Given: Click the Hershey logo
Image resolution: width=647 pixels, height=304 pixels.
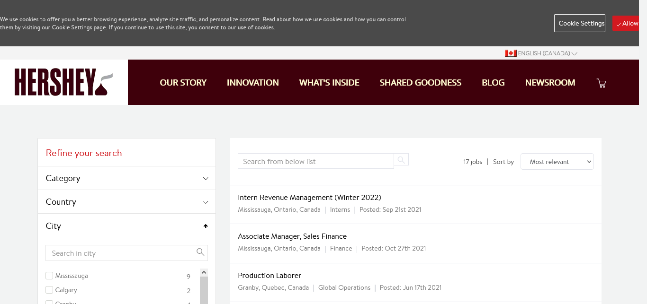Looking at the screenshot, I should tap(63, 82).
